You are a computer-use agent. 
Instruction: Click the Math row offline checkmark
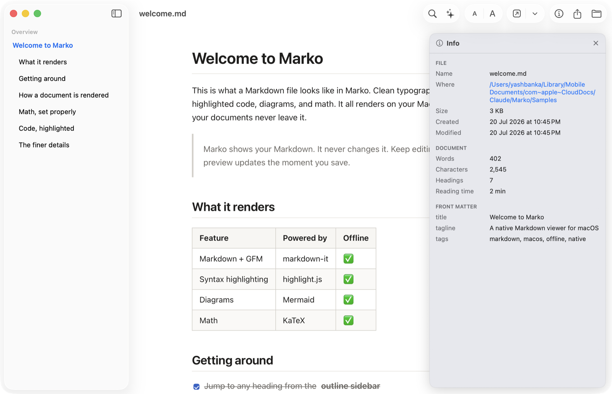[348, 320]
